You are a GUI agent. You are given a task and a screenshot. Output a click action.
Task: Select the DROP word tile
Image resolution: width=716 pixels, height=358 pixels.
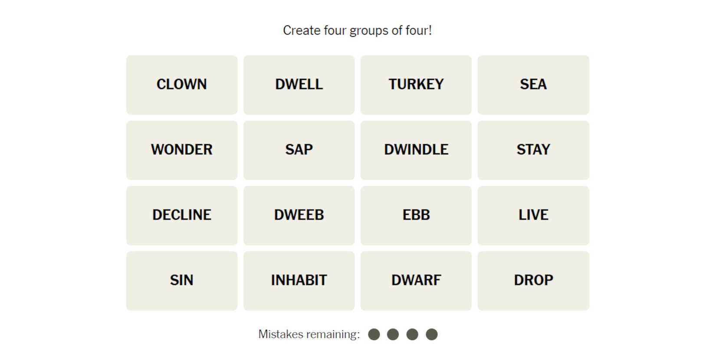click(533, 281)
